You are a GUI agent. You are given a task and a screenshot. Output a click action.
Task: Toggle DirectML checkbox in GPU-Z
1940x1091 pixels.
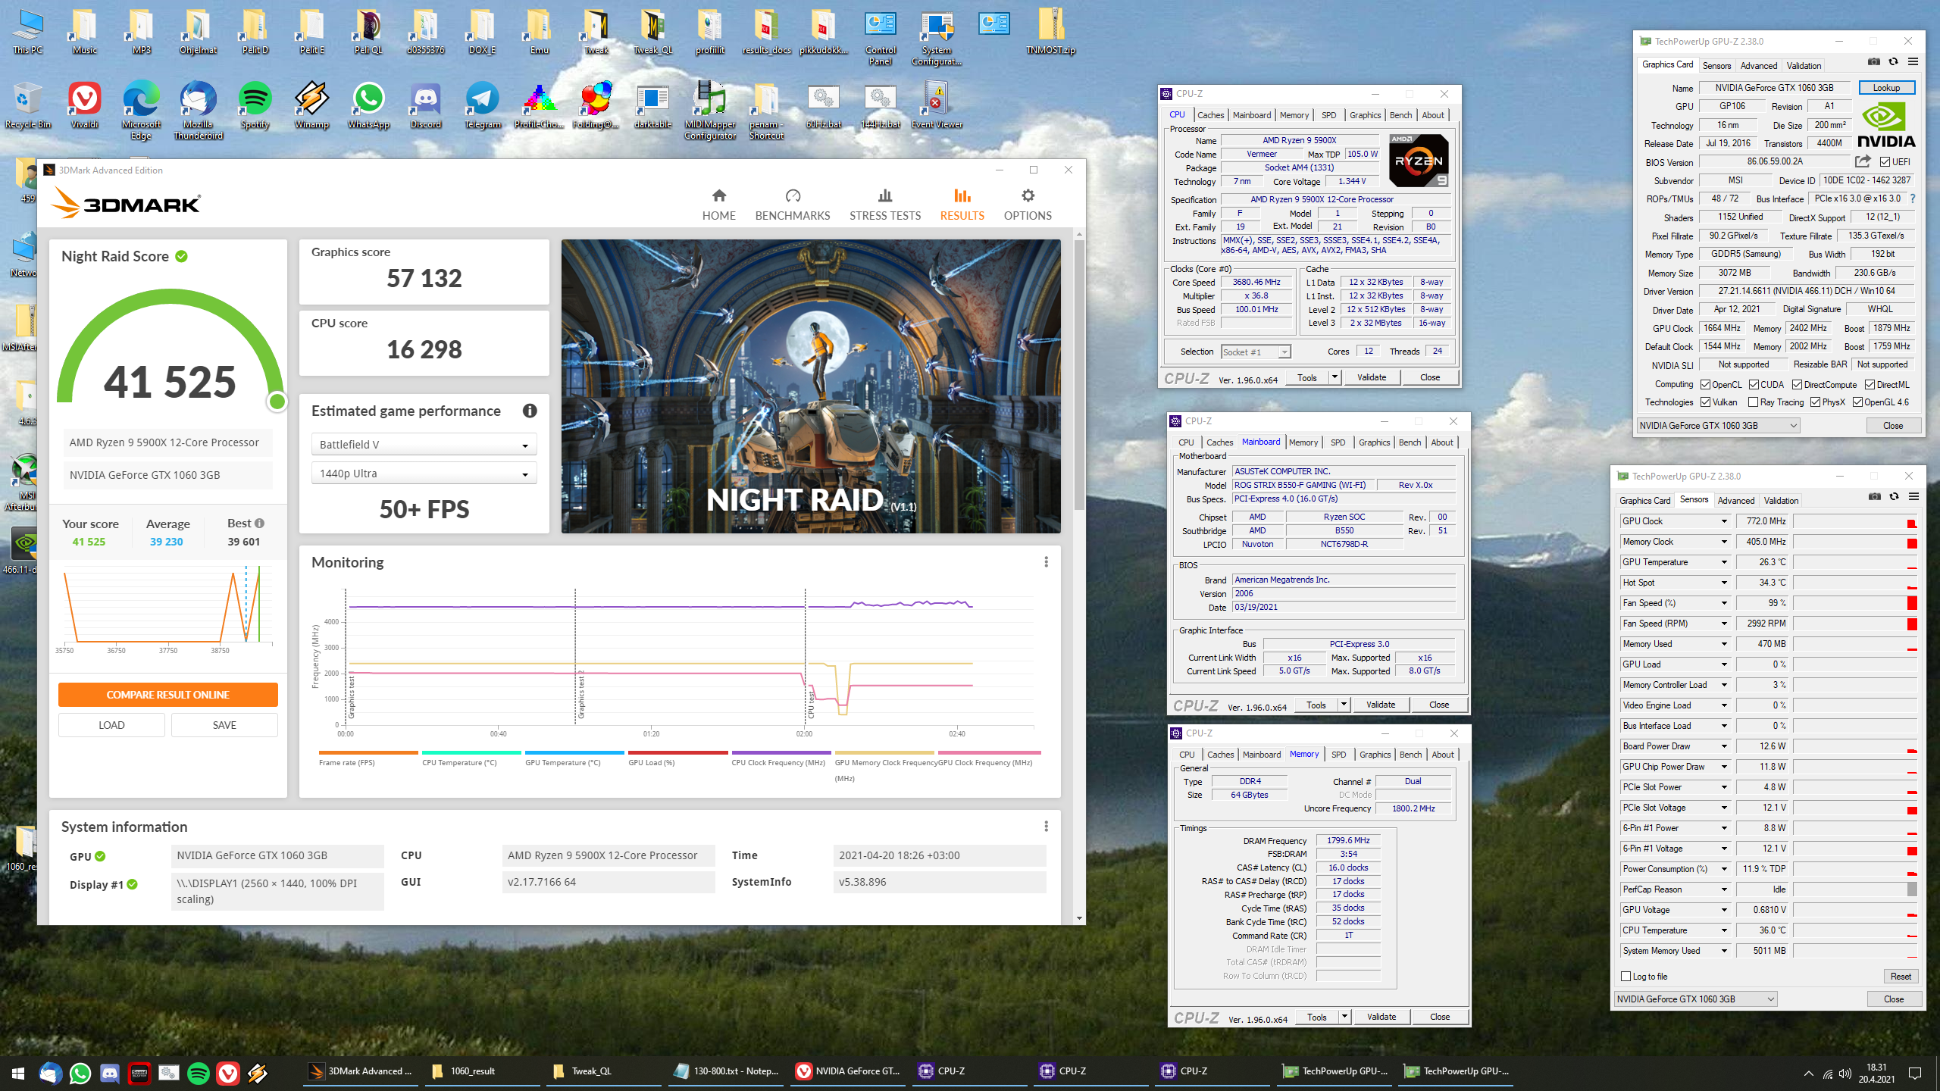1870,384
